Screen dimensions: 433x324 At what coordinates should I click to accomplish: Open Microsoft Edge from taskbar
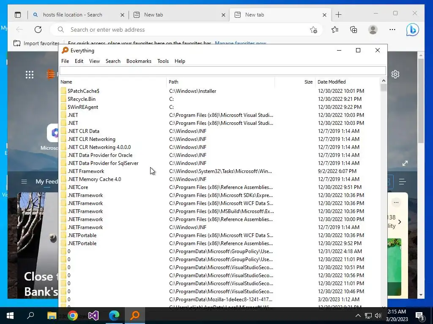click(114, 316)
